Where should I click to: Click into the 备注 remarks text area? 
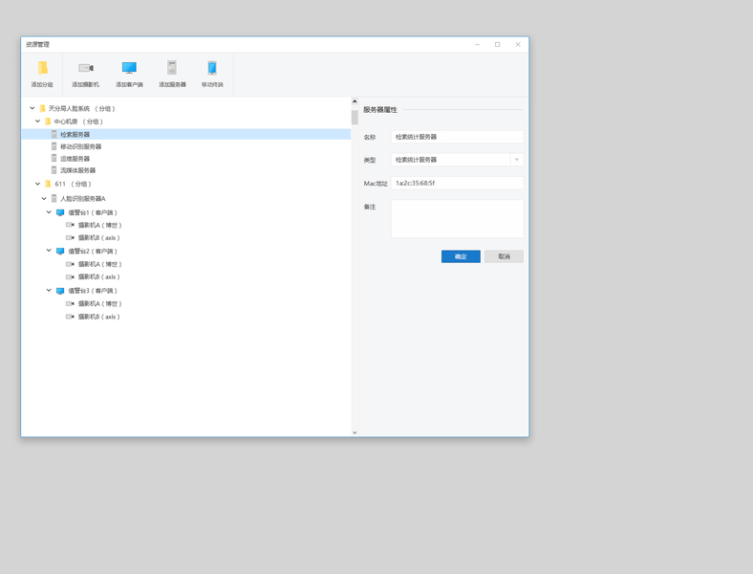457,219
